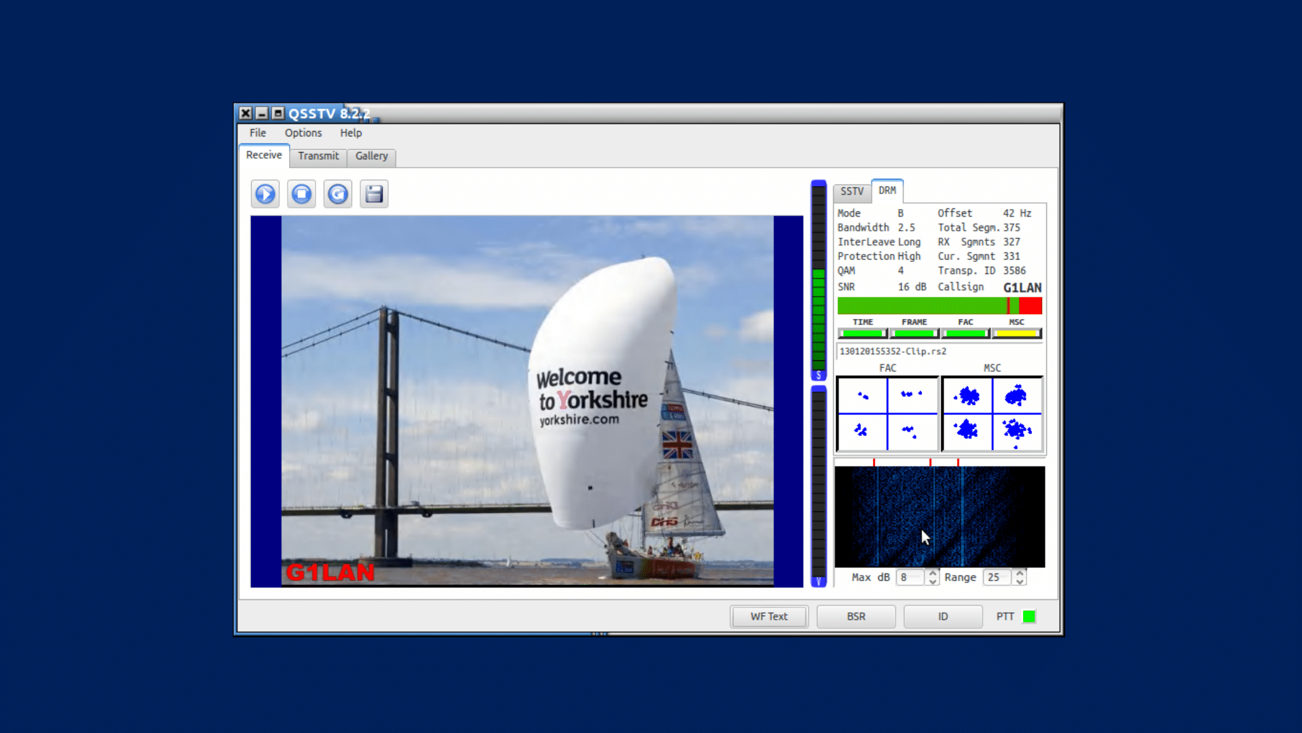
Task: Click the waterfall spectrum display
Action: point(940,516)
